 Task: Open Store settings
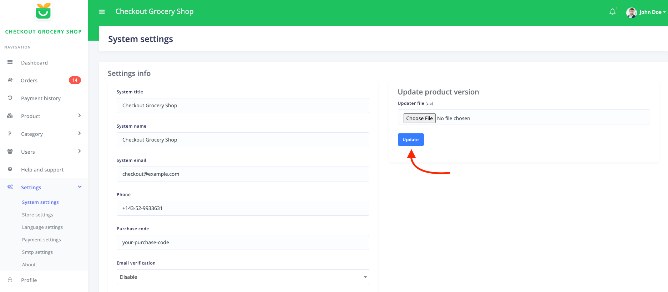tap(37, 215)
